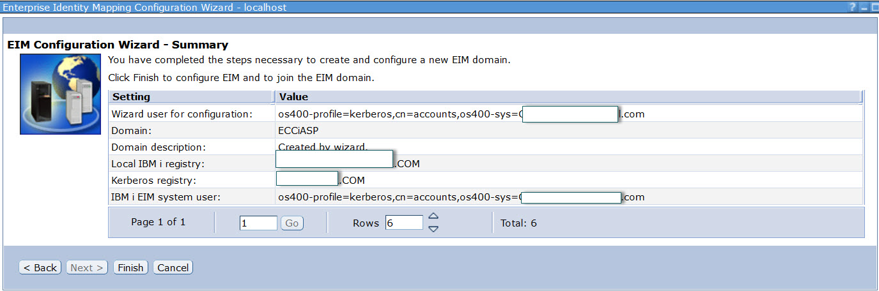This screenshot has width=879, height=291.
Task: Click the disabled Next button
Action: pyautogui.click(x=87, y=267)
